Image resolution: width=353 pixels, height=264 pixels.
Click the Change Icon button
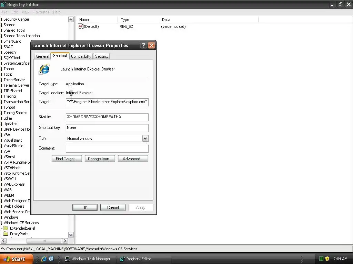tap(100, 159)
